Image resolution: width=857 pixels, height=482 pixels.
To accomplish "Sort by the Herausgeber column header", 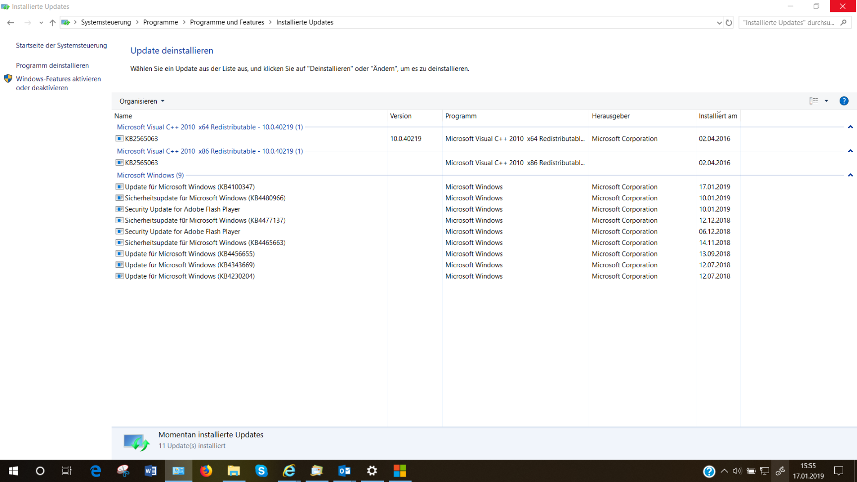I will click(642, 116).
